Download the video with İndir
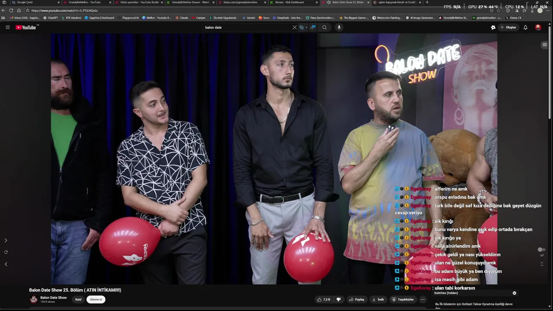The height and width of the screenshot is (311, 553). pyautogui.click(x=378, y=299)
